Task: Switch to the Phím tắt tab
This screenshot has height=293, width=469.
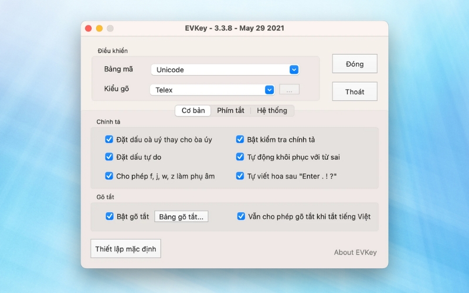Action: click(230, 111)
